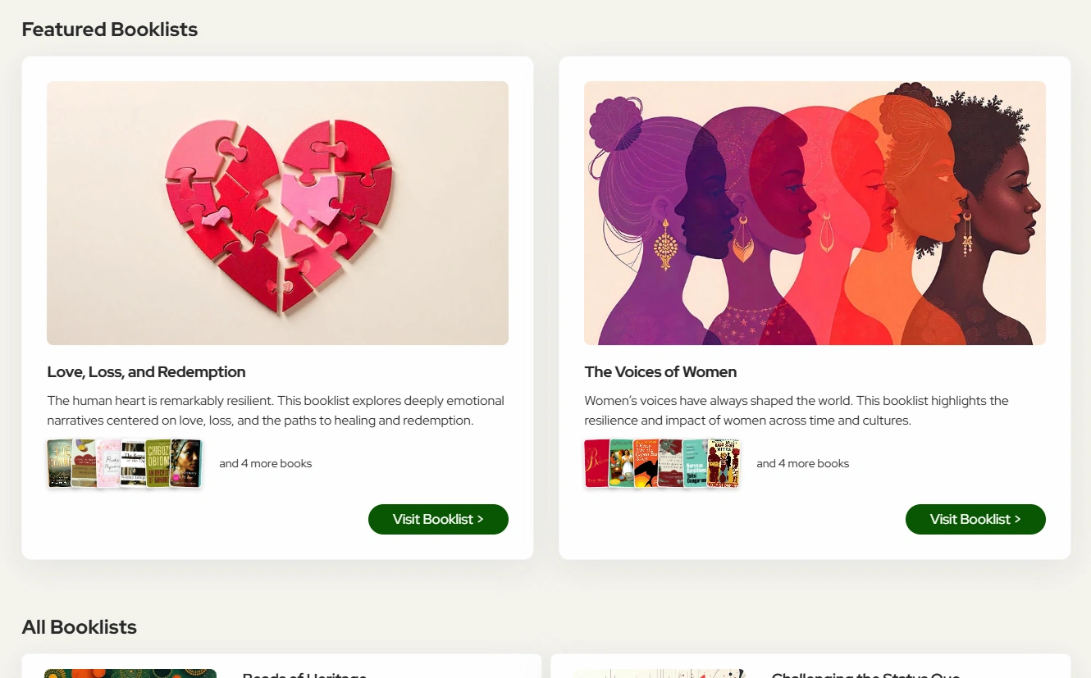The image size is (1091, 678).
Task: Click the woman-in-headwrap book cover
Action: 187,463
